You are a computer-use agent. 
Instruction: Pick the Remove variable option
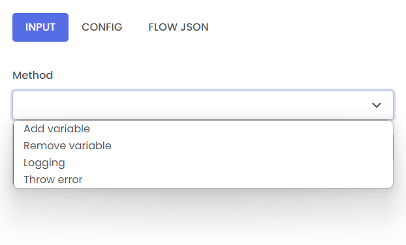[203, 146]
